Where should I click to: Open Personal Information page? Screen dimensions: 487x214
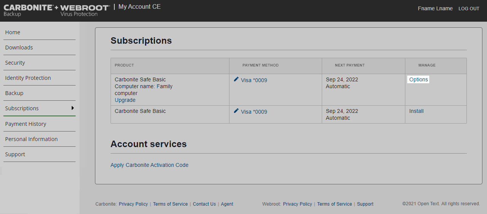pos(31,139)
